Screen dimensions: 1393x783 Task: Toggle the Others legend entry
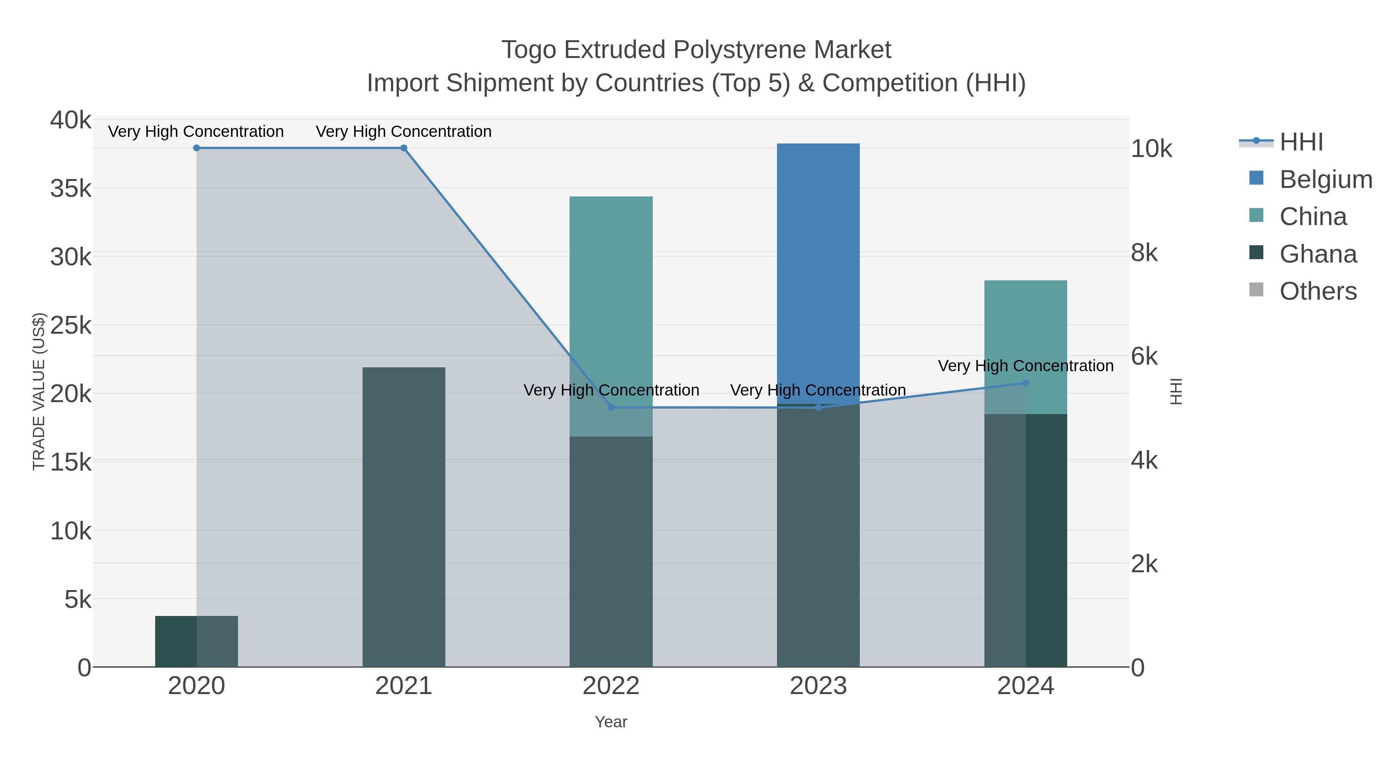[1303, 291]
